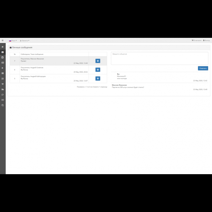Select the Андрей Семёнов Футболка message row

(x=54, y=70)
